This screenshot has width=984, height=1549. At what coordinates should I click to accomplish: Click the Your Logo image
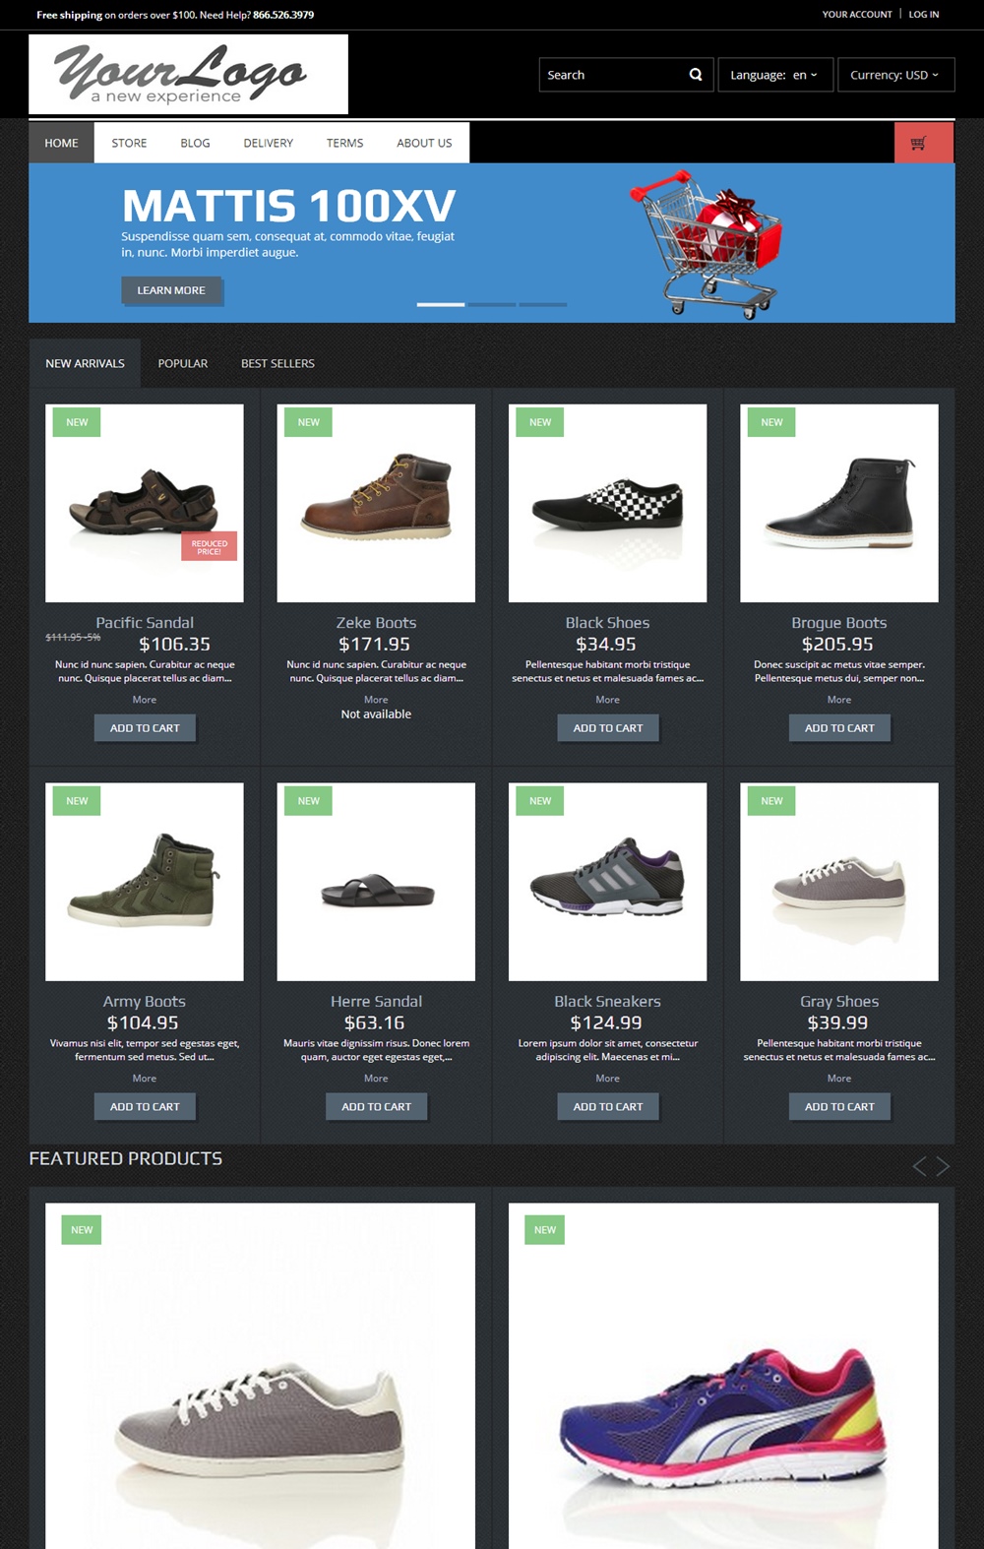pyautogui.click(x=188, y=75)
